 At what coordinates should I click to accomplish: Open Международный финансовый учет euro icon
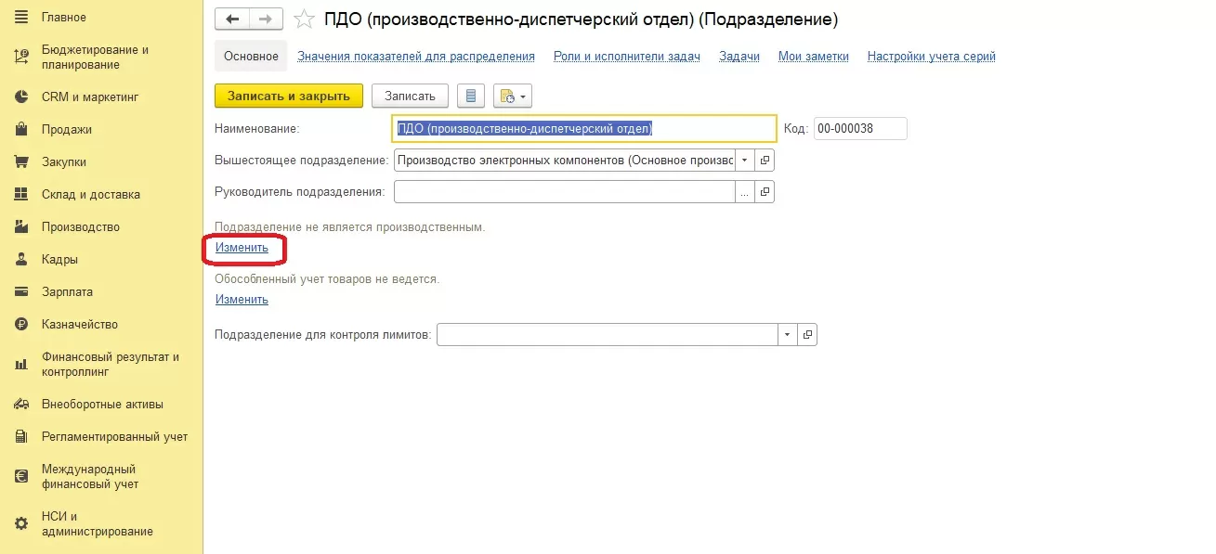[21, 476]
